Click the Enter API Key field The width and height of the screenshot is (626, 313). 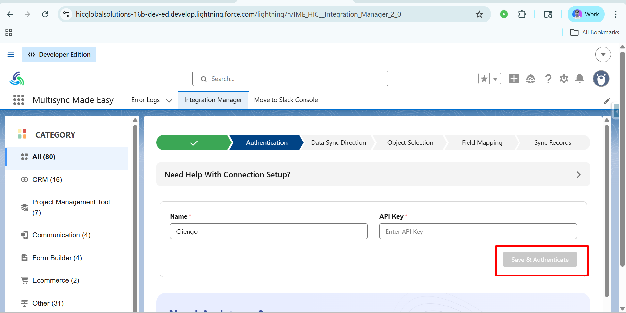pyautogui.click(x=478, y=231)
